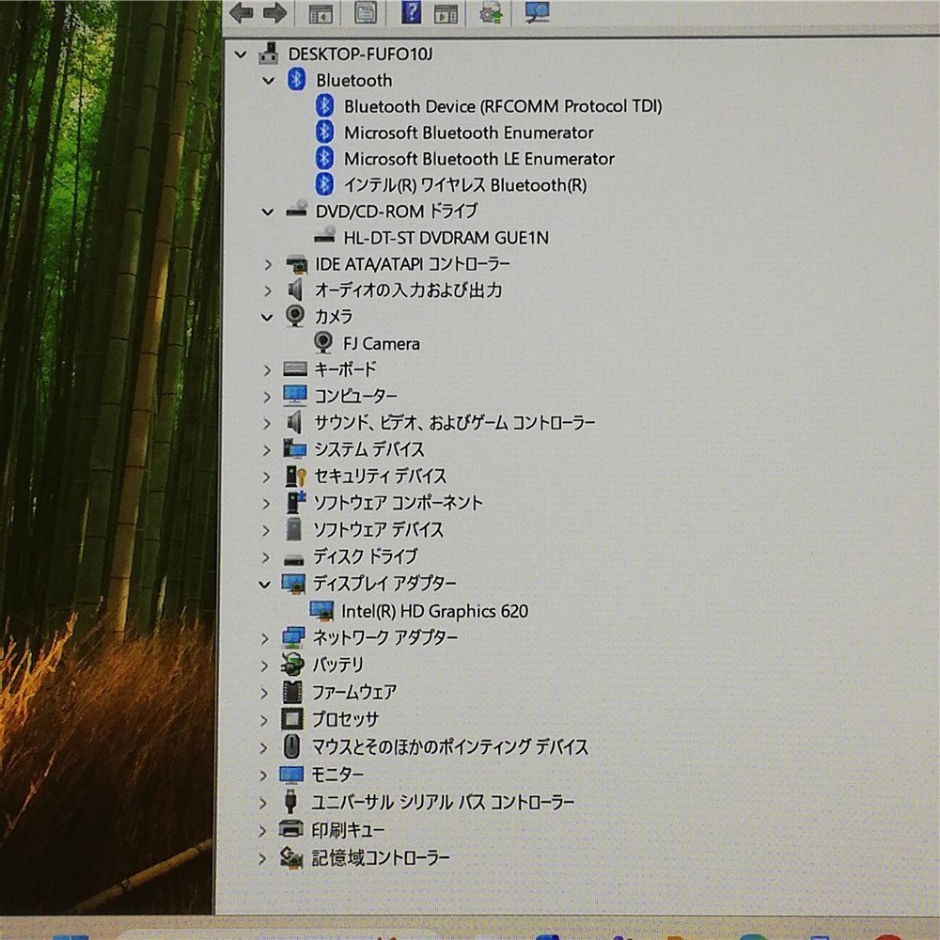
Task: Click the Show/Hide action pane icon
Action: pyautogui.click(x=446, y=12)
